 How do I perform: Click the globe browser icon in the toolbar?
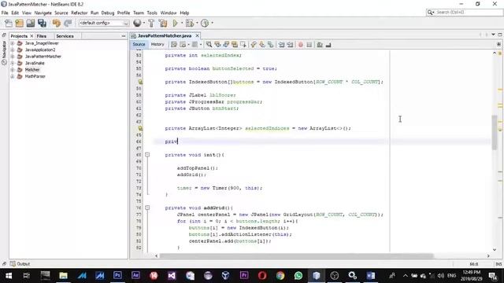[137, 23]
